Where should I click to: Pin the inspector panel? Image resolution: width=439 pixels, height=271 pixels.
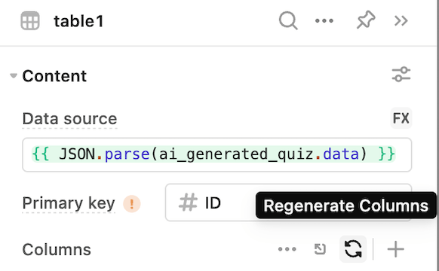tap(365, 20)
